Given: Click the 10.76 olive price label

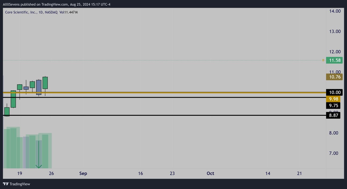Looking at the screenshot, I should [334, 77].
